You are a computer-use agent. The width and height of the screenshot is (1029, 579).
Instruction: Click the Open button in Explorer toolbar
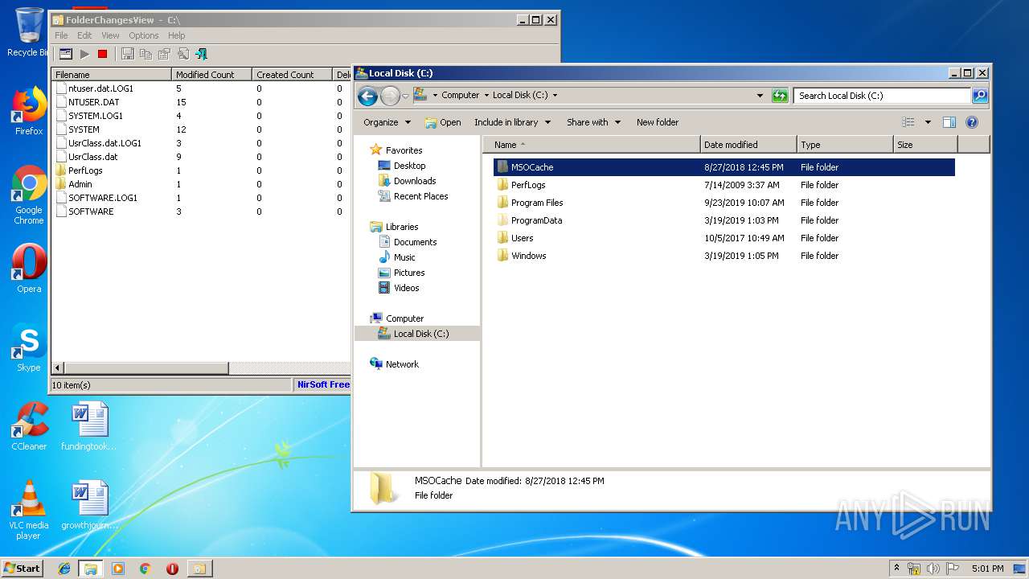[x=443, y=122]
